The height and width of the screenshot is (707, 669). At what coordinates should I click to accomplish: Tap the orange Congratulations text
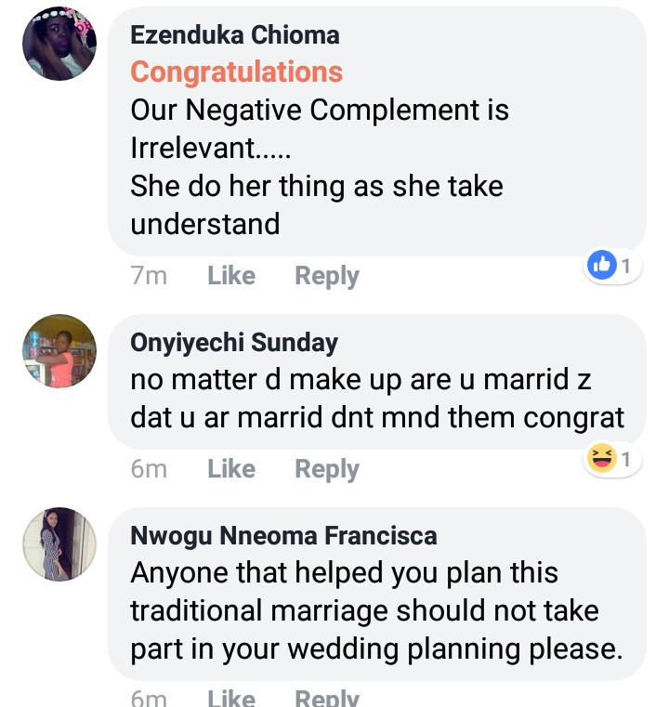tap(236, 72)
